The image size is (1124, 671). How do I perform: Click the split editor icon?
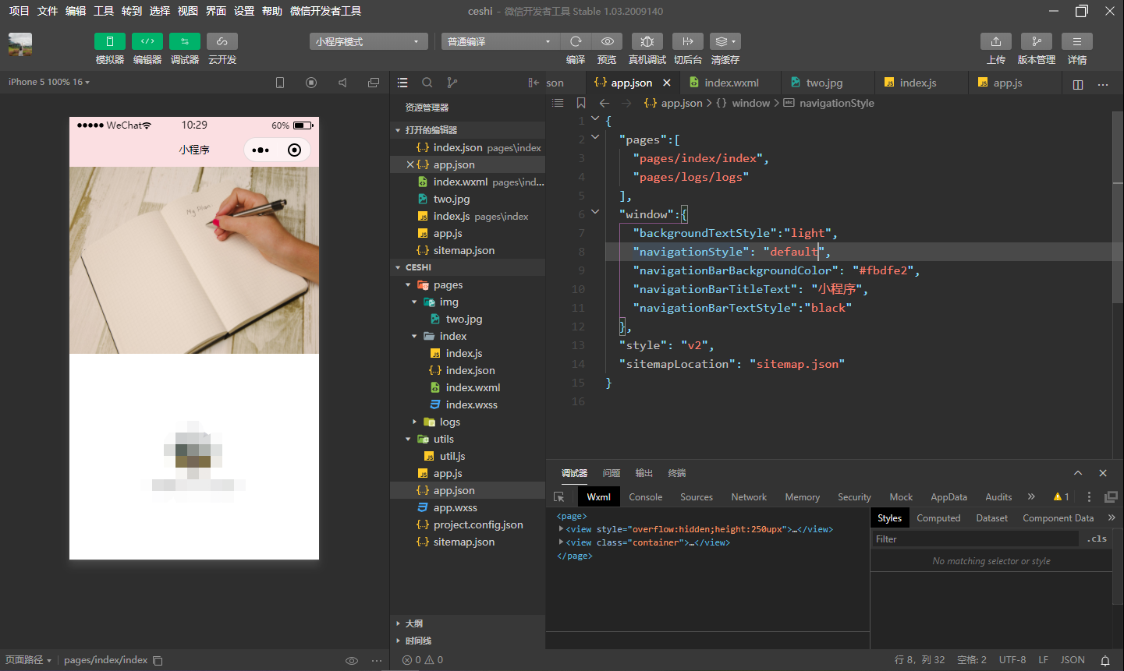(x=1078, y=84)
